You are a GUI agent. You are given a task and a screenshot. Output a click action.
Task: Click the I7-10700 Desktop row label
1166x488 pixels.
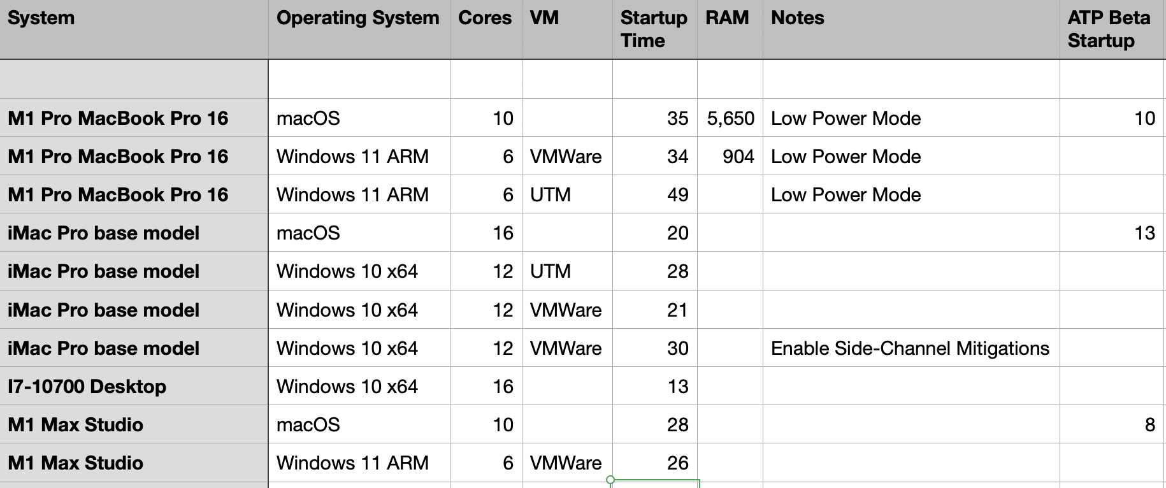134,386
